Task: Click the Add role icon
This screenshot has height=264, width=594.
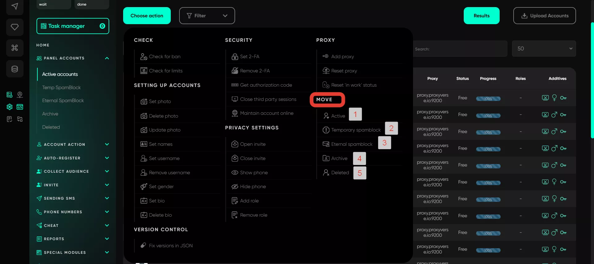Action: click(235, 201)
